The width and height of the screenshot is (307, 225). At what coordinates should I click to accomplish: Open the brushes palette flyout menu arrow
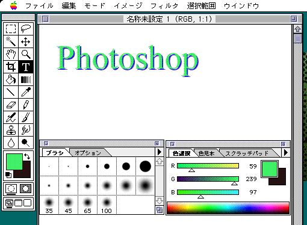(x=160, y=152)
